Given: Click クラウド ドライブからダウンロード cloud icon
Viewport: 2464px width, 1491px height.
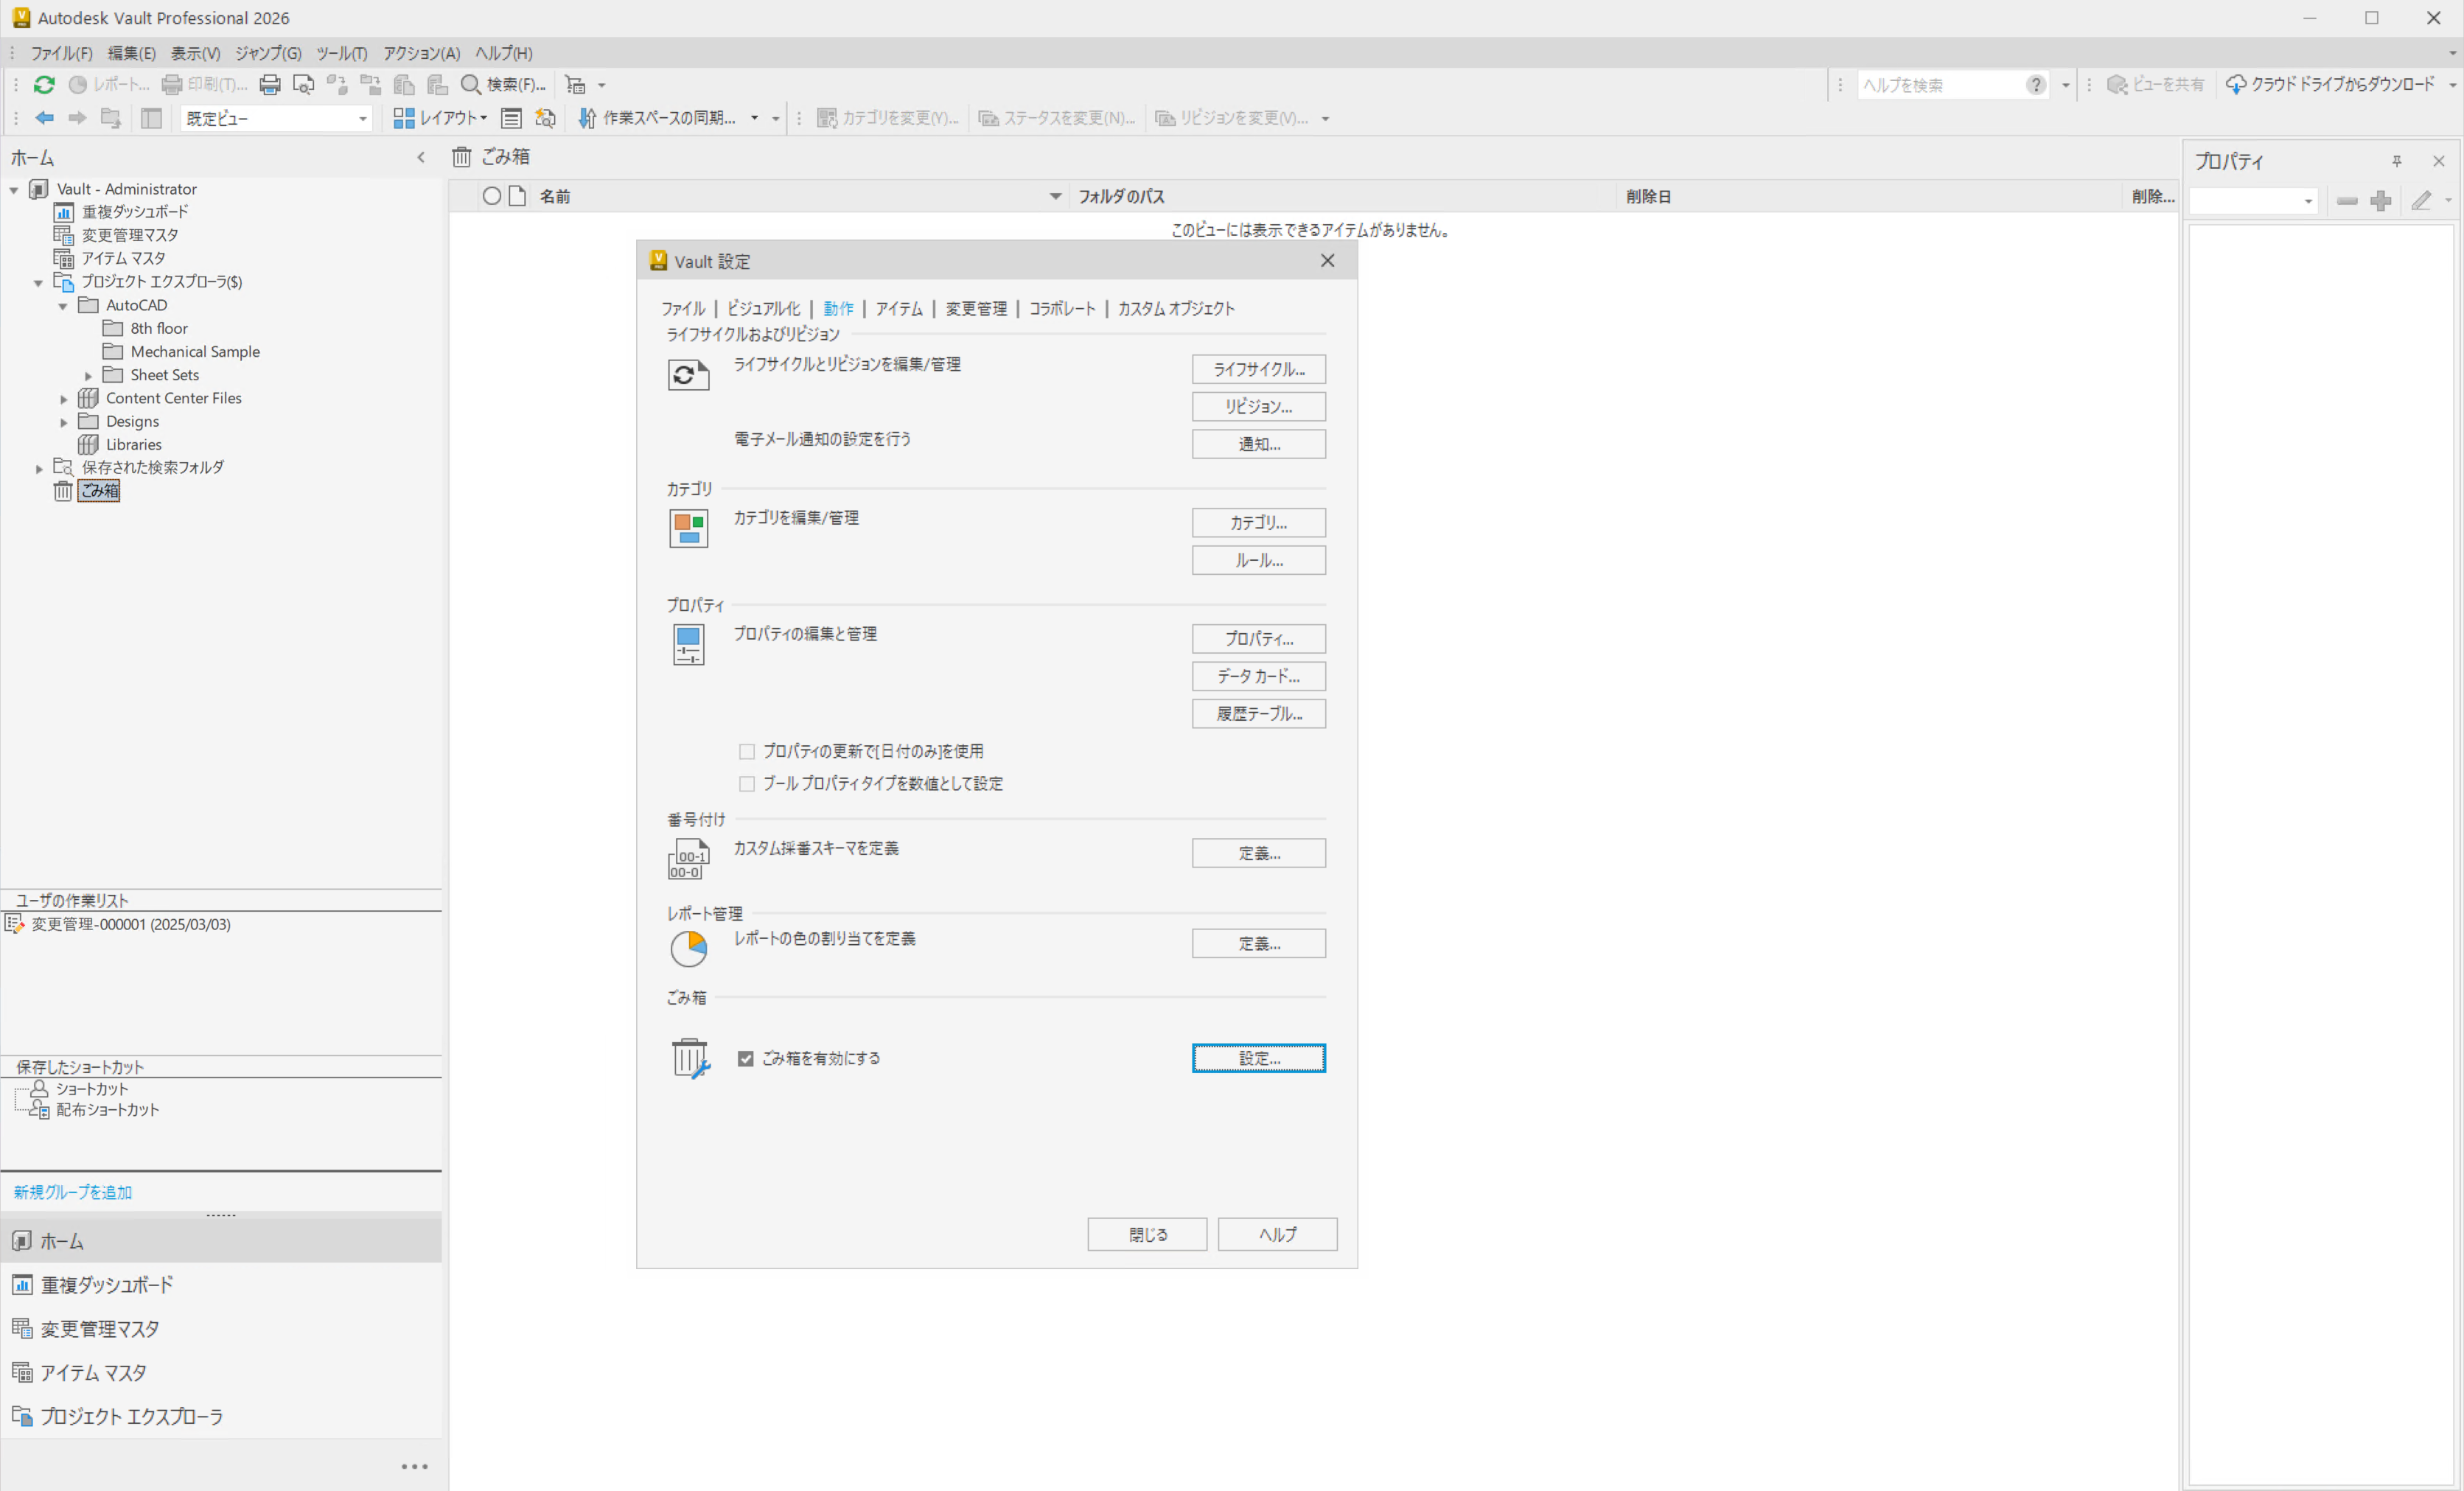Looking at the screenshot, I should point(2235,85).
